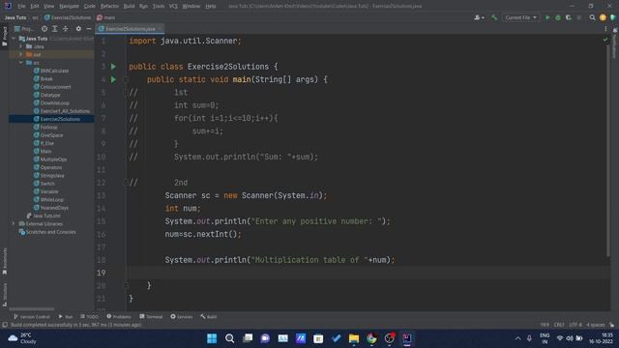The height and width of the screenshot is (348, 619).
Task: Place cursor on empty line 19
Action: (x=368, y=273)
